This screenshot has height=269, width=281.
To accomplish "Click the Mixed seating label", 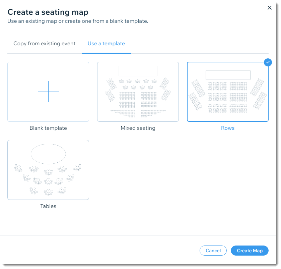I will (x=138, y=128).
